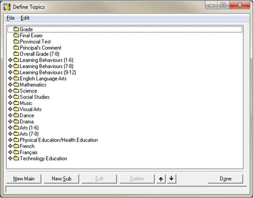Expand the Français topic node
This screenshot has width=254, height=198.
tap(10, 152)
